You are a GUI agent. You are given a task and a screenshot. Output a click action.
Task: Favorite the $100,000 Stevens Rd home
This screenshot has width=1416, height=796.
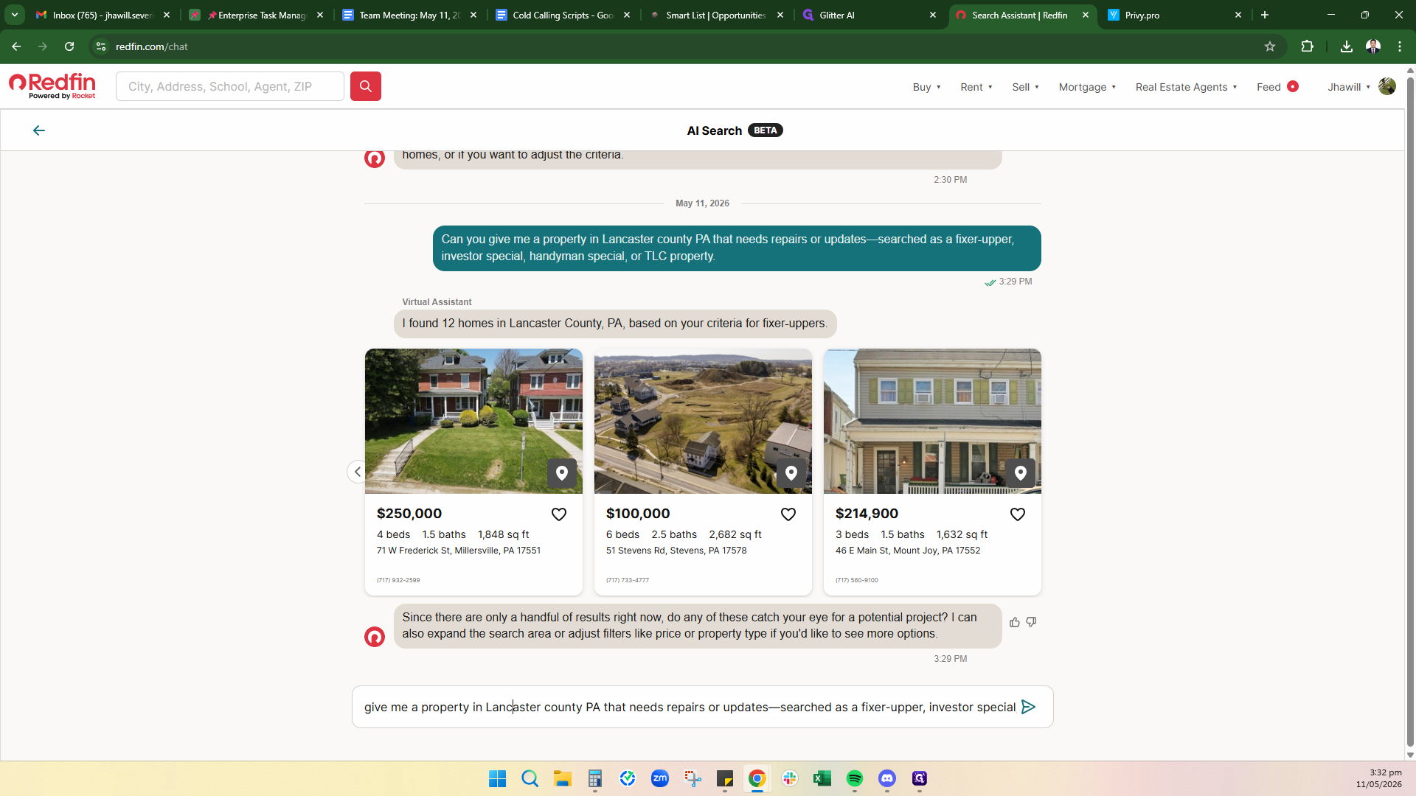(x=788, y=514)
